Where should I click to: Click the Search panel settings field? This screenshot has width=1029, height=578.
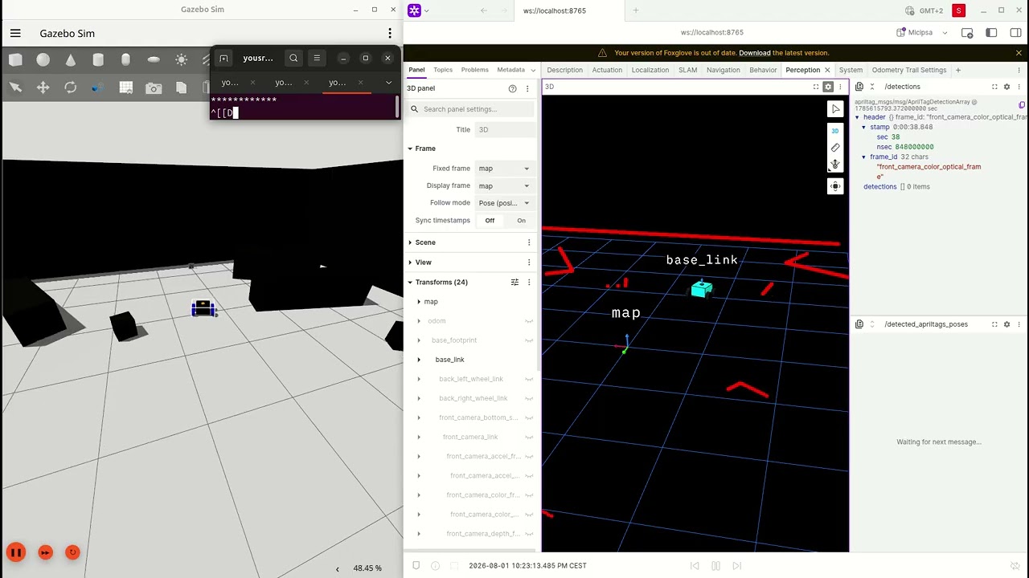pyautogui.click(x=471, y=109)
